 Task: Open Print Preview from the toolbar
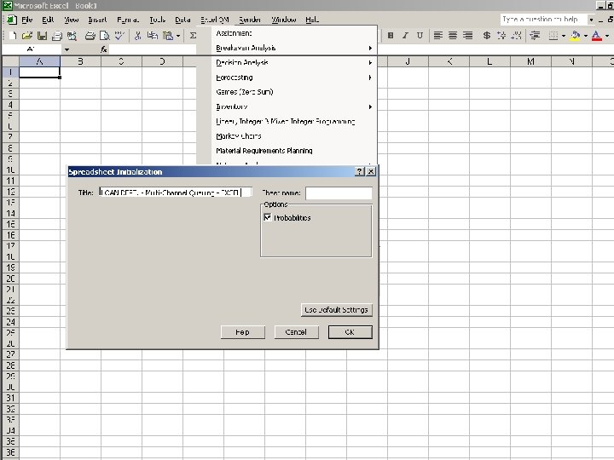[105, 36]
